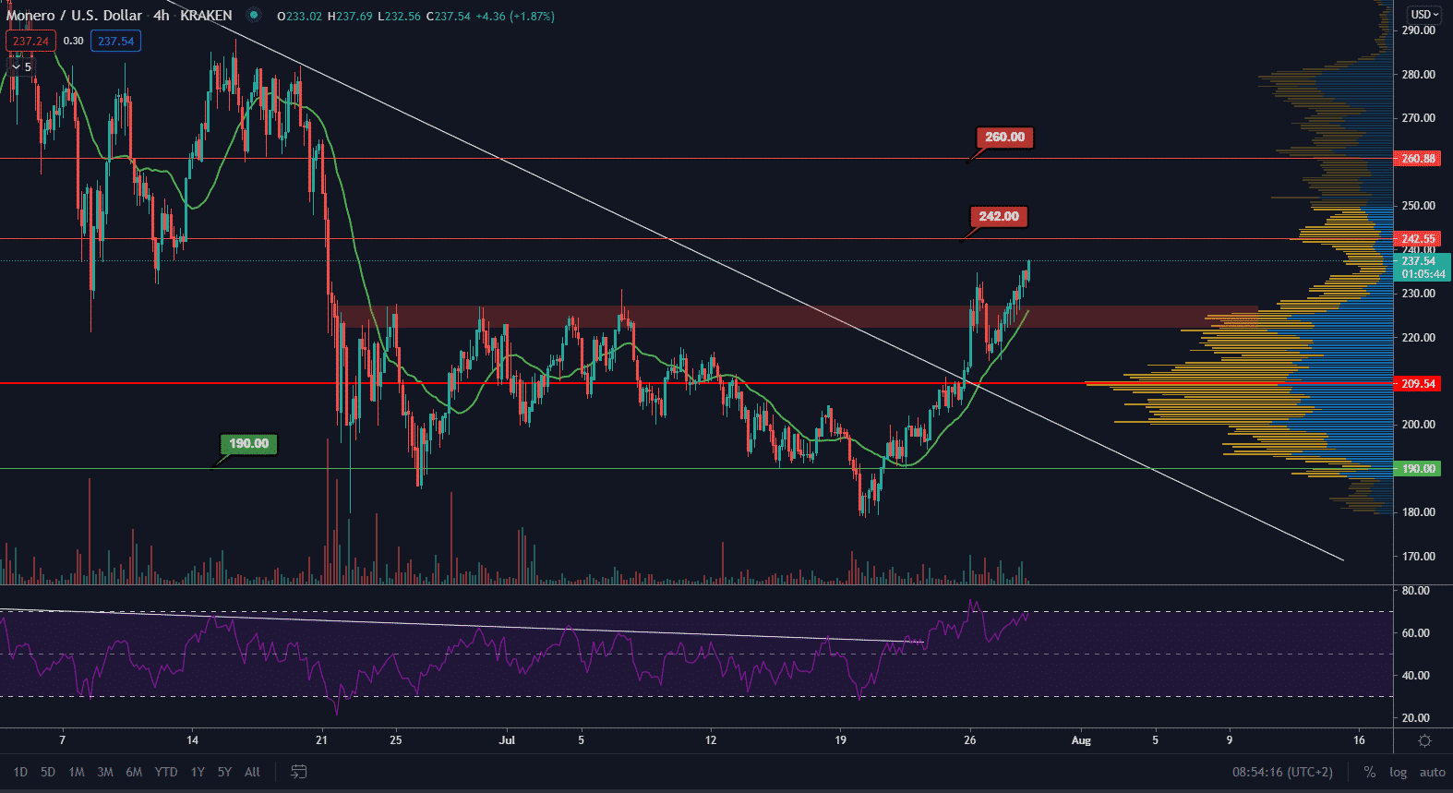This screenshot has width=1453, height=793.
Task: Click the market status indicator beside KRAKEN
Action: click(x=254, y=16)
